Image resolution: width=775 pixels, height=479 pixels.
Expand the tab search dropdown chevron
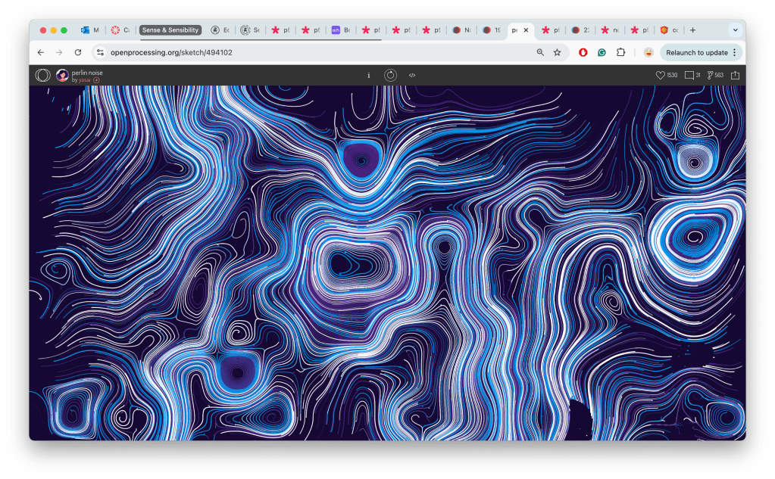(734, 30)
